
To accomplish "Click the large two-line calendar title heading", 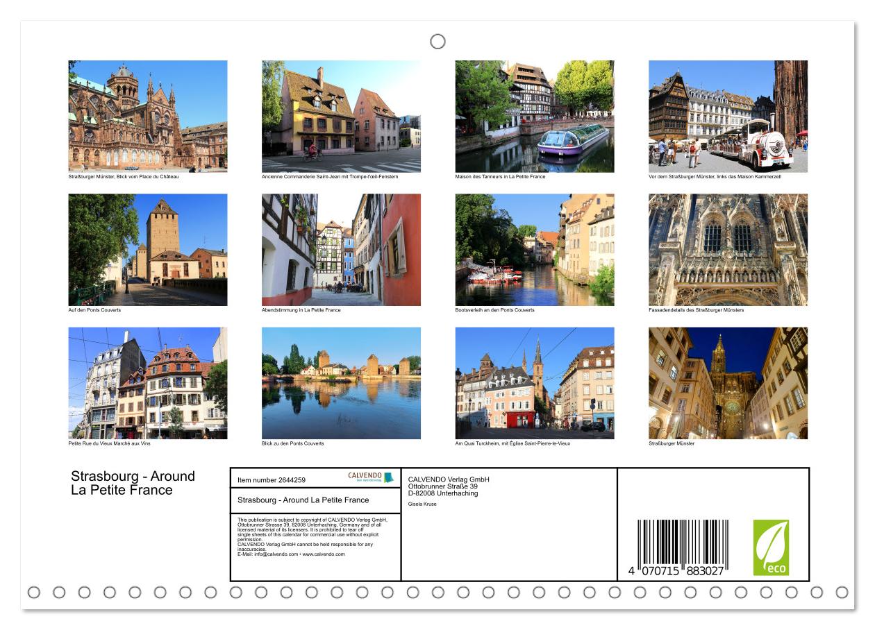I will click(x=133, y=483).
